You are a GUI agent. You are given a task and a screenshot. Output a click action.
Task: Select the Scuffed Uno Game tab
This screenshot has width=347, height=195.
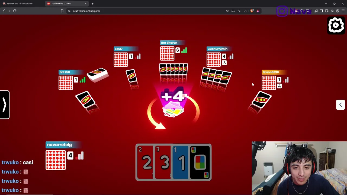[x=65, y=4]
